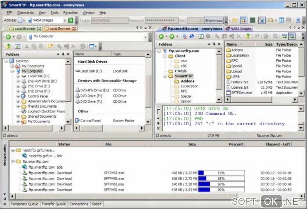Click the Percent column header

(x=221, y=144)
